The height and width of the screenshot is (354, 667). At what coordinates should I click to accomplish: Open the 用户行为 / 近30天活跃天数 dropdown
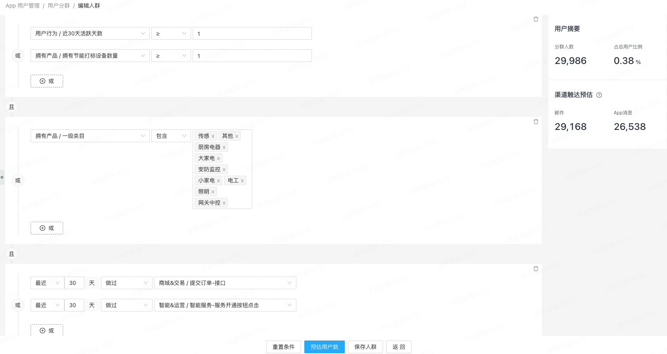click(x=90, y=33)
